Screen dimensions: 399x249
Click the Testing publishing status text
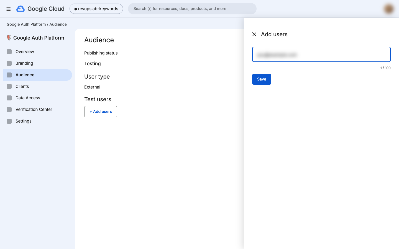click(93, 64)
